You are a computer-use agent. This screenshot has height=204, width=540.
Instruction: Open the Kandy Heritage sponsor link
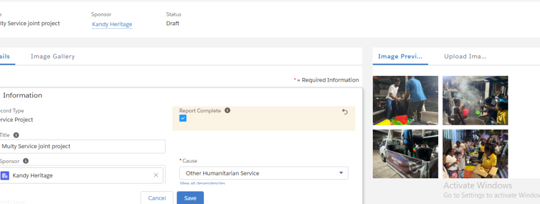click(112, 24)
